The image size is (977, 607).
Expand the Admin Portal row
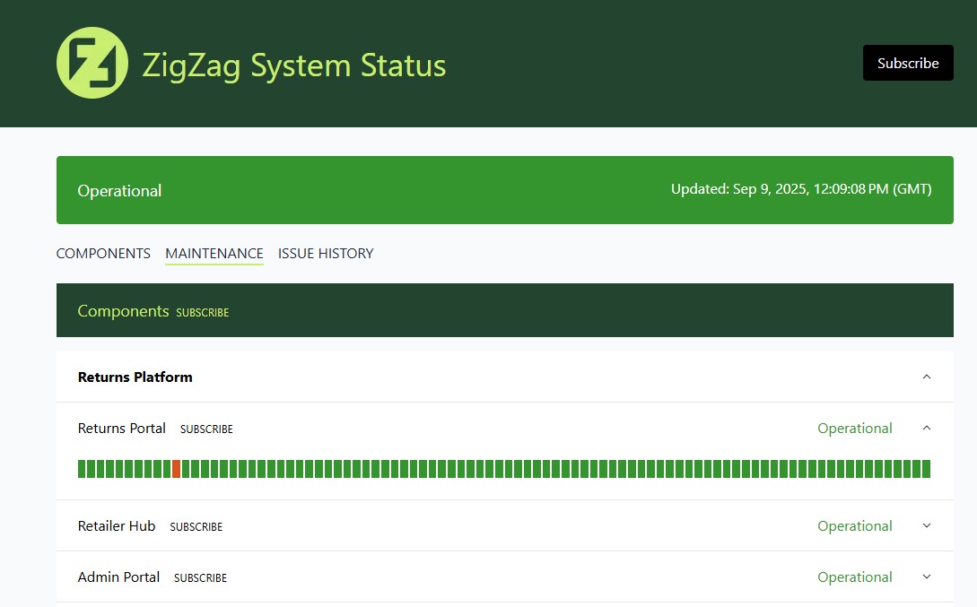coord(927,577)
